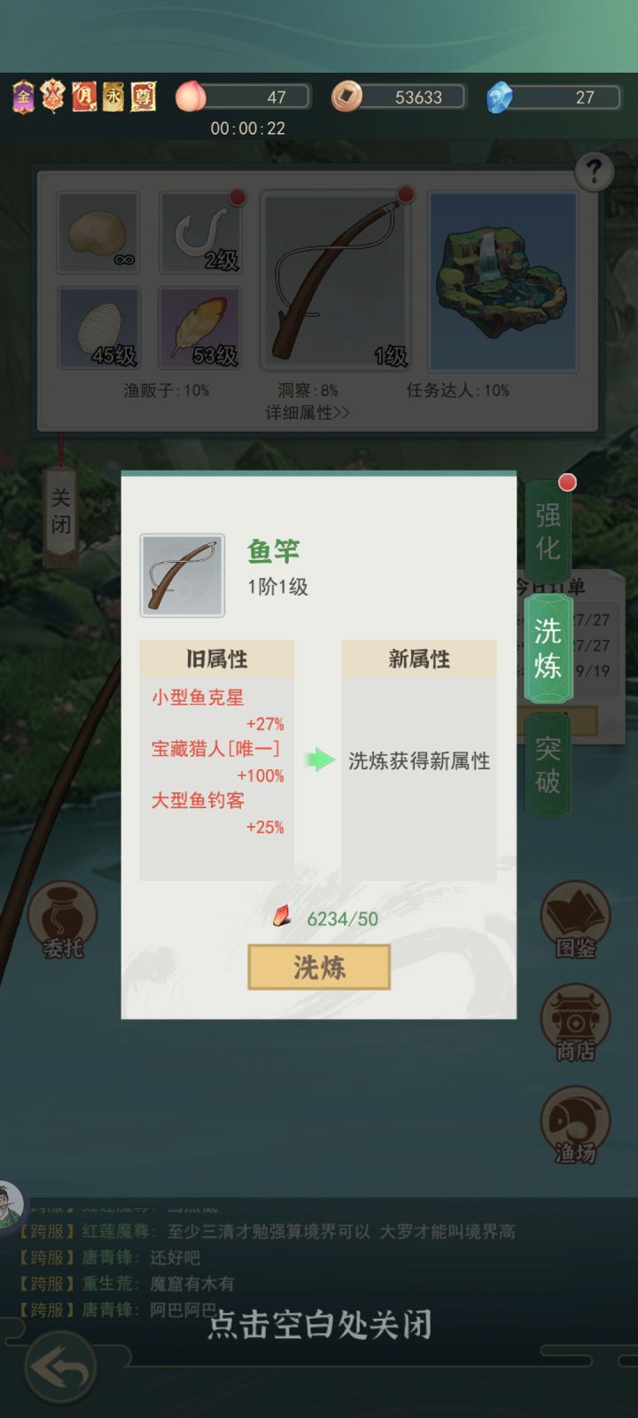Tap the player avatar in chat

(9, 1206)
